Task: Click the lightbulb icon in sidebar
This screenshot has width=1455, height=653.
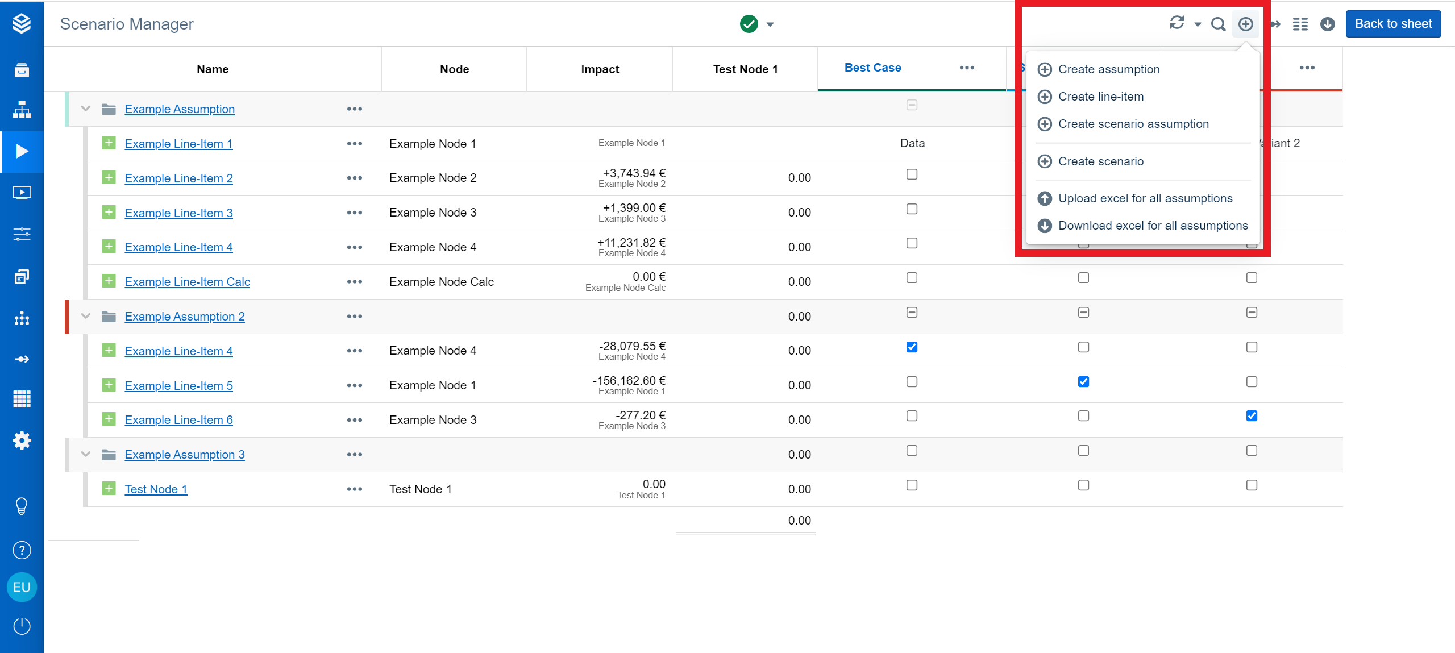Action: coord(22,506)
